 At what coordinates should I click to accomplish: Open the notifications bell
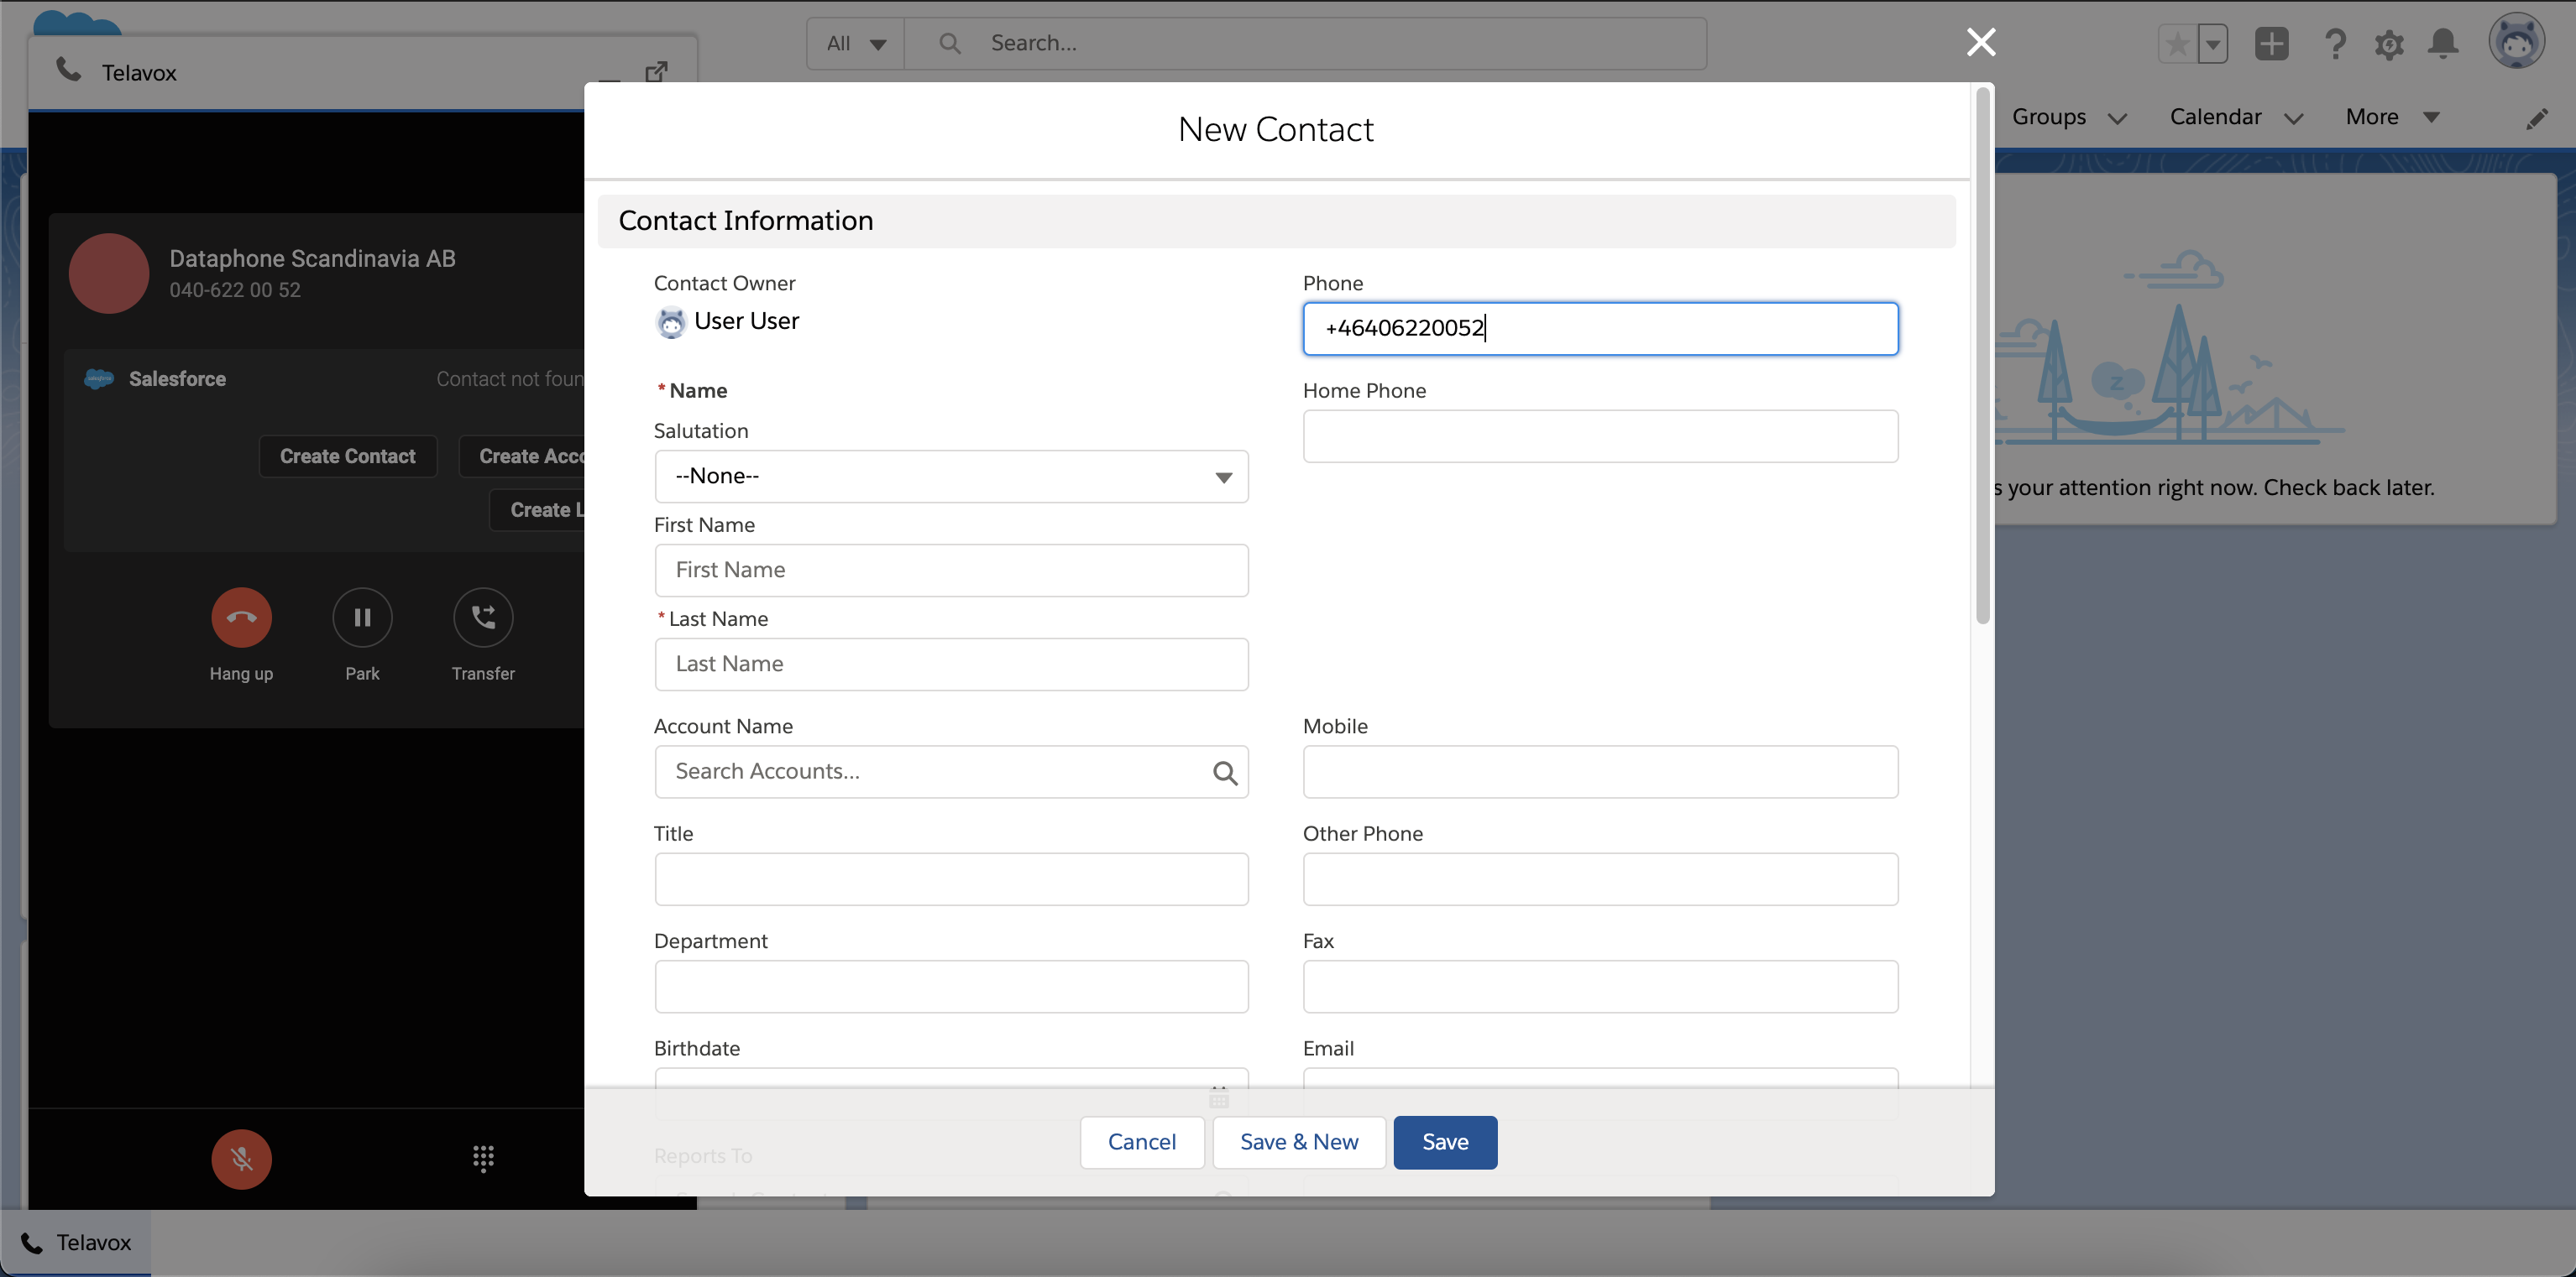2443,44
